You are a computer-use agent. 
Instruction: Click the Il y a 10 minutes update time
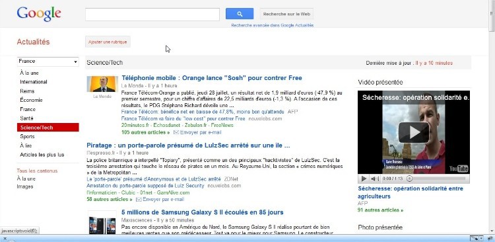[434, 63]
